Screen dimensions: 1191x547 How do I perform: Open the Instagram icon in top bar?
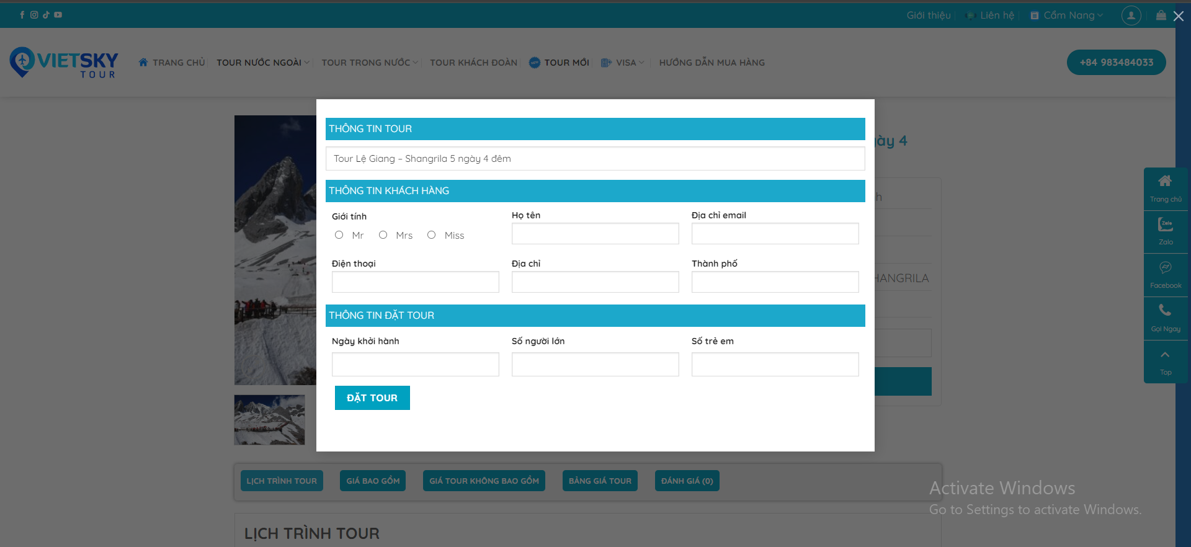(x=34, y=15)
